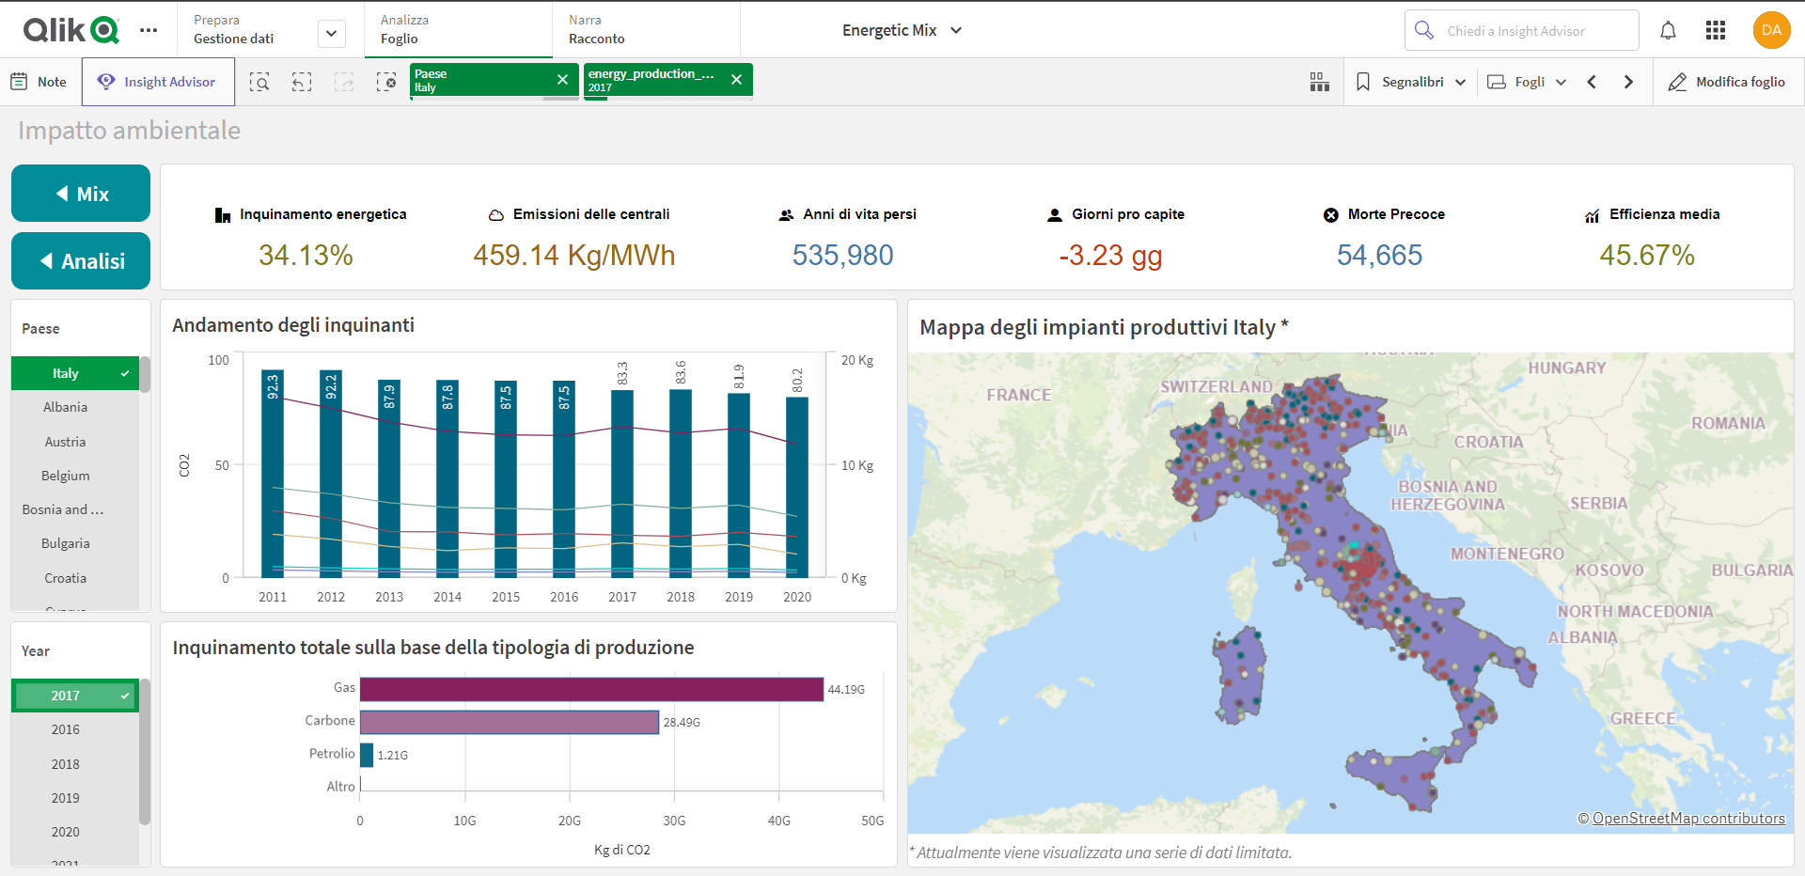Click the Gas bar in the chart
This screenshot has height=876, width=1805.
tap(591, 689)
